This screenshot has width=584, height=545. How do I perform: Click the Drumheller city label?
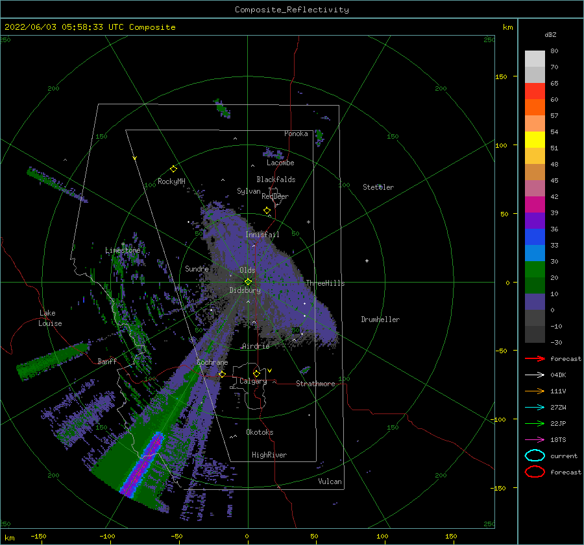click(380, 319)
